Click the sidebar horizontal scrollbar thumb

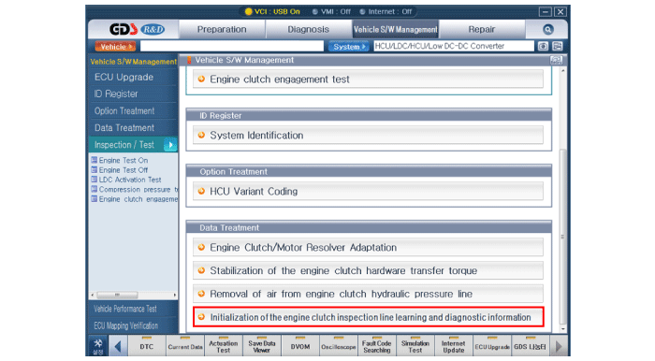(117, 295)
